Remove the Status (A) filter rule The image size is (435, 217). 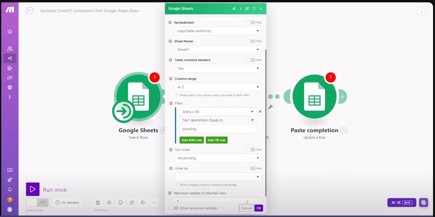(x=260, y=111)
